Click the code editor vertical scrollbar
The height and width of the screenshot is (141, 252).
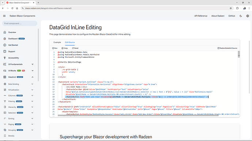coord(239,54)
